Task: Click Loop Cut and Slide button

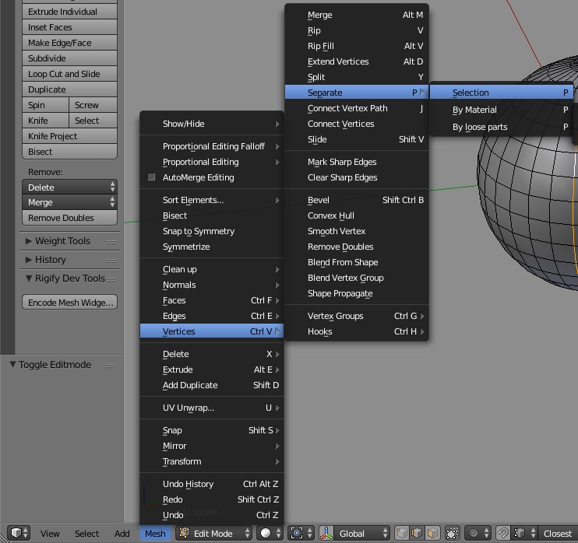Action: (x=69, y=74)
